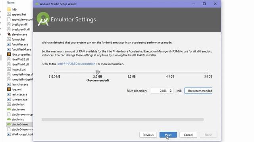Select studio.ico file icon
The height and width of the screenshot is (142, 254).
[9, 119]
